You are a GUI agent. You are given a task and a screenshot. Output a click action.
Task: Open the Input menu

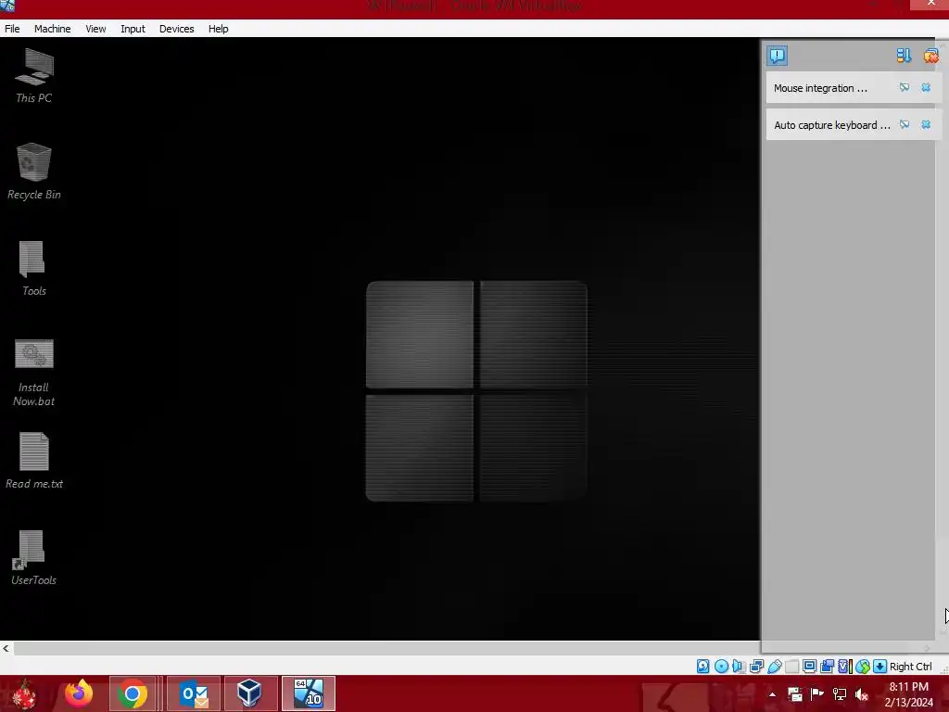[x=133, y=29]
